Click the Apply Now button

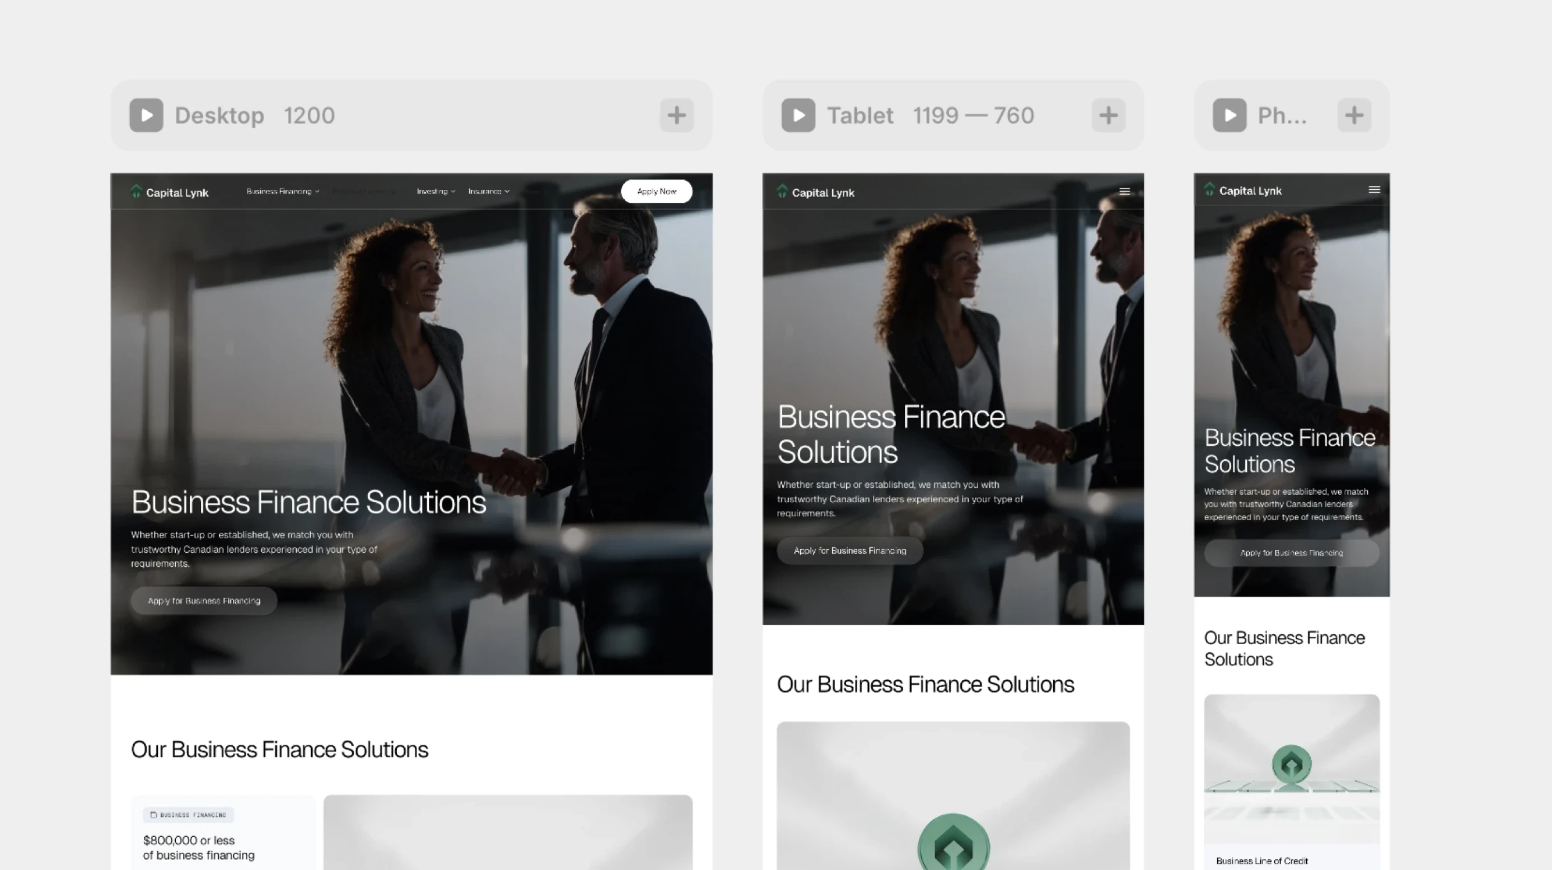point(657,191)
